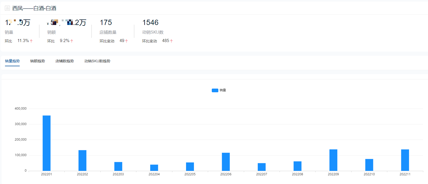428x184 pixels.
Task: Click the 100,000 y-axis label
Action: (20, 155)
